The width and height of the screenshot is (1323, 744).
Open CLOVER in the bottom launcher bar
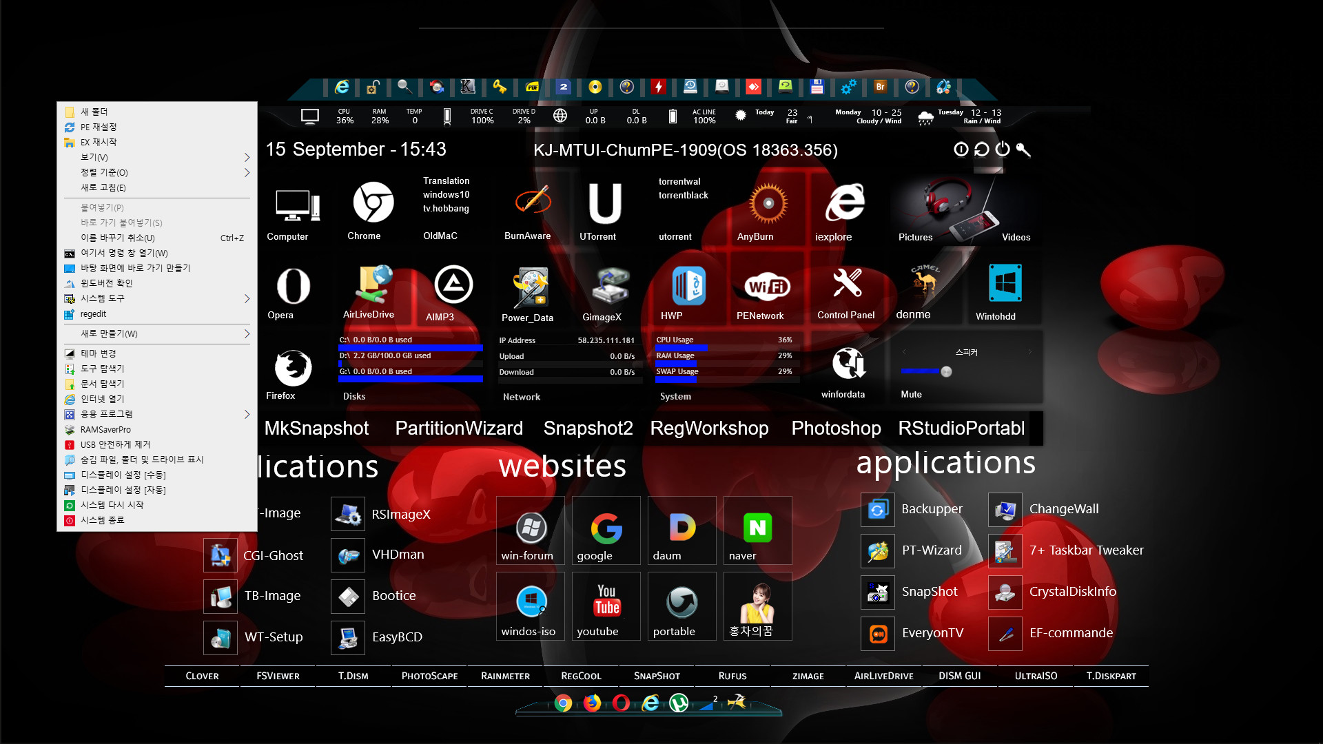click(202, 676)
